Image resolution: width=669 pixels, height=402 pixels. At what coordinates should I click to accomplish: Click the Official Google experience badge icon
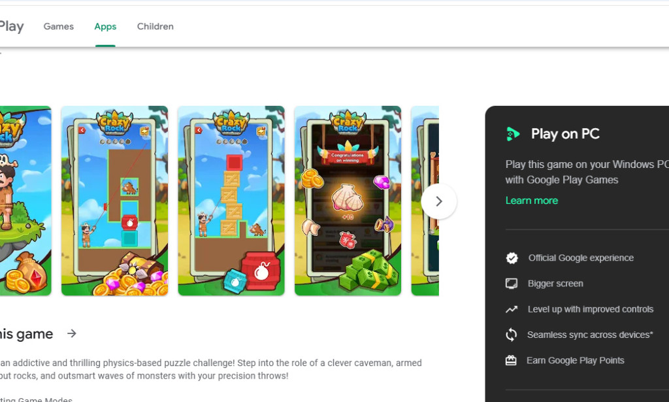point(512,258)
